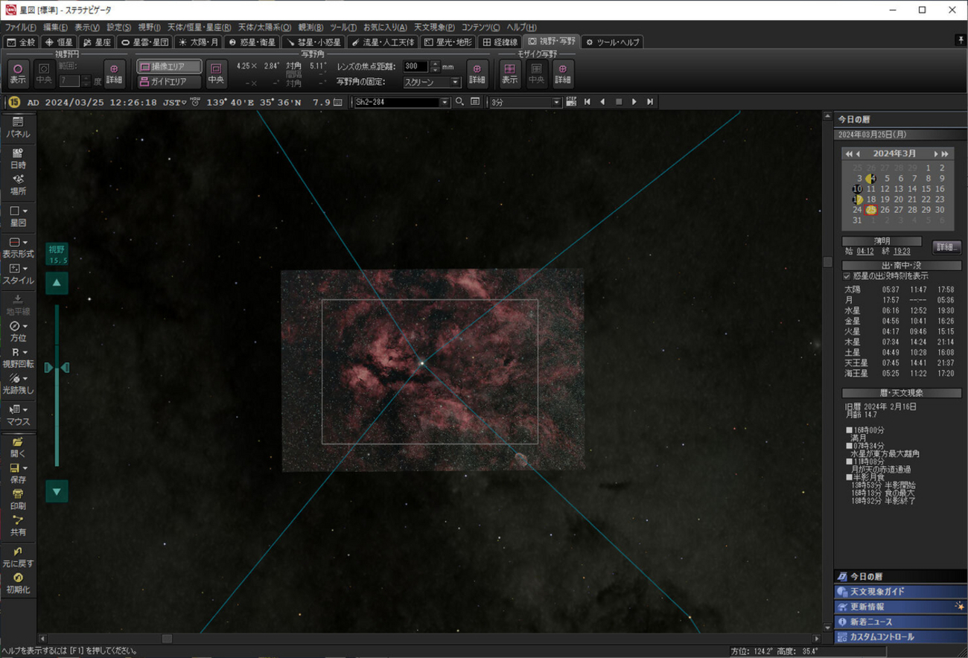968x658 pixels.
Task: Switch to the 星雲・星団 tab
Action: pos(145,42)
